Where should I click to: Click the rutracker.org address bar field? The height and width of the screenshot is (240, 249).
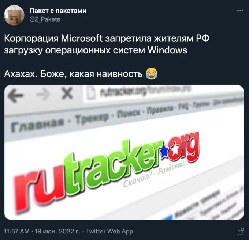coord(164,94)
